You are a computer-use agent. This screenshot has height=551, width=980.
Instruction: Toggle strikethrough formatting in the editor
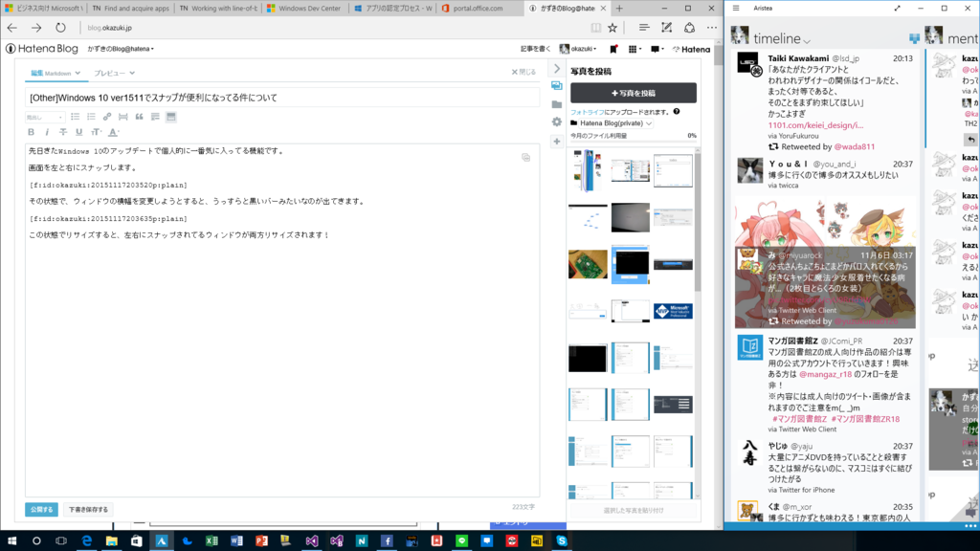click(62, 131)
